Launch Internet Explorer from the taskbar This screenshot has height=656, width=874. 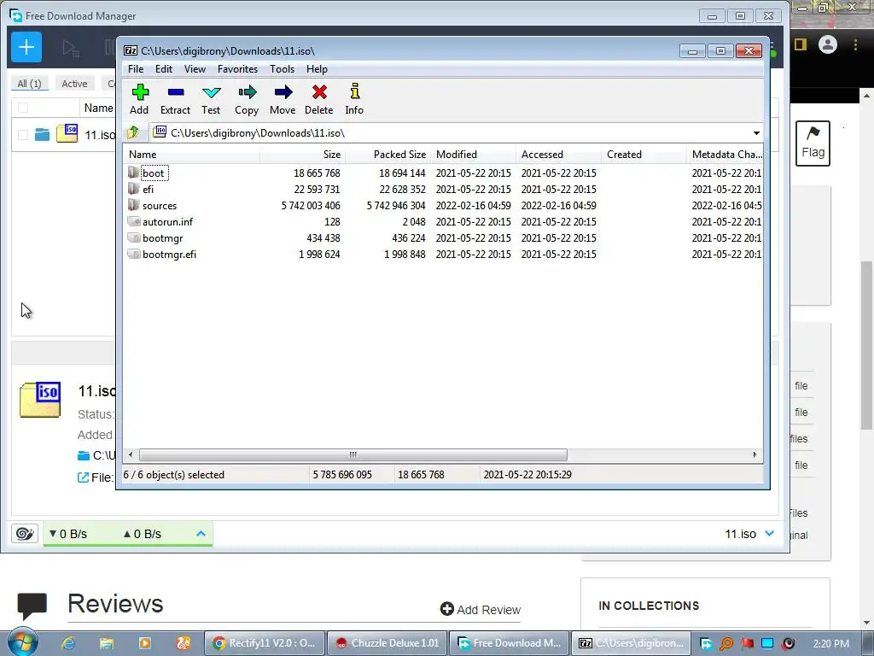[x=68, y=643]
